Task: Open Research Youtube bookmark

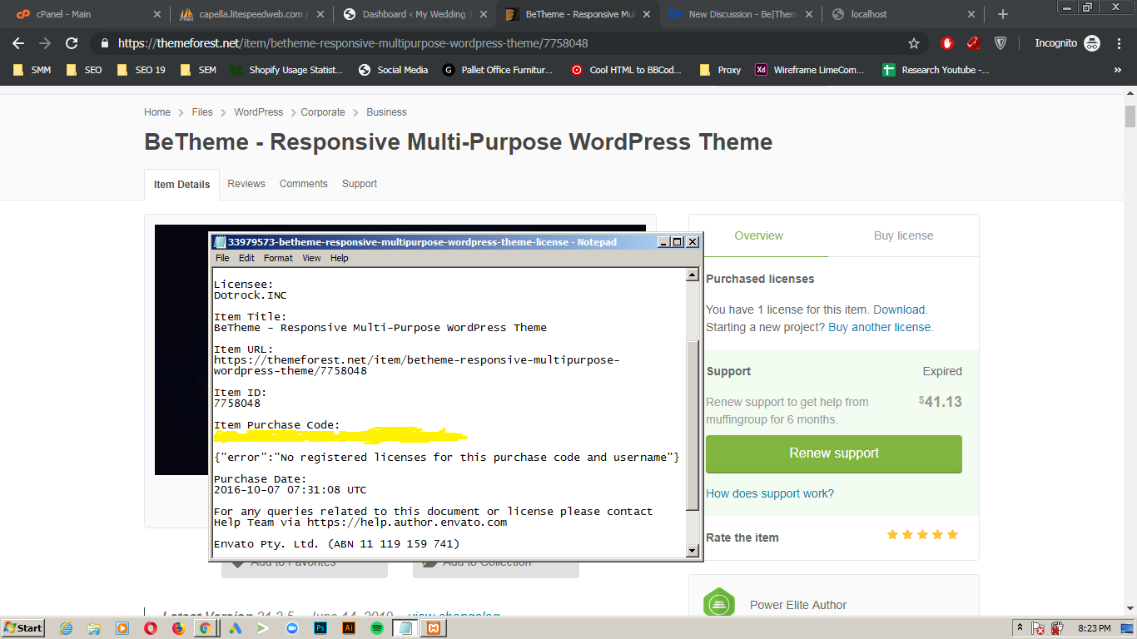Action: pos(936,70)
